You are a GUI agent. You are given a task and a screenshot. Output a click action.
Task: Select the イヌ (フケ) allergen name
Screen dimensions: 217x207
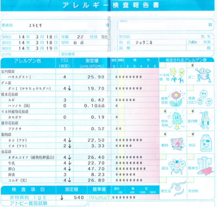[x=17, y=146]
